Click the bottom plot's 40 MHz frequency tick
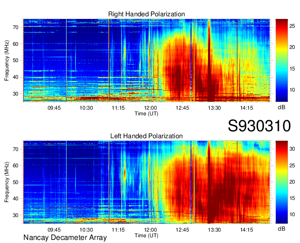This screenshot has height=243, width=300. tap(16, 199)
